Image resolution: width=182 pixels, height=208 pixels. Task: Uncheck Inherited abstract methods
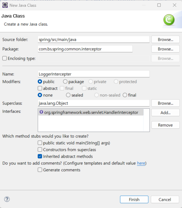[40, 156]
